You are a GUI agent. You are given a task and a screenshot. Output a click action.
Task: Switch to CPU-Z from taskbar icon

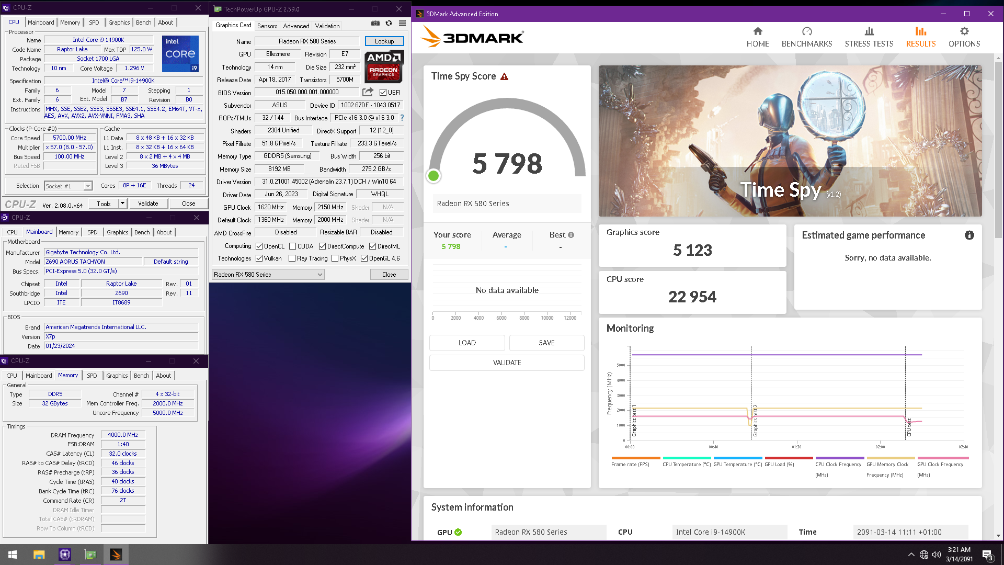tap(64, 555)
